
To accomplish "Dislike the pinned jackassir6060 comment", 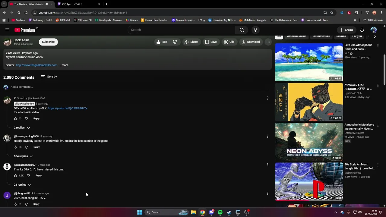I will [x=26, y=118].
